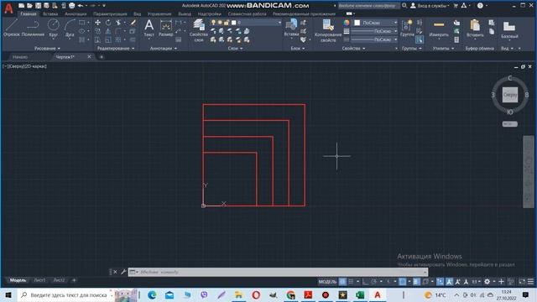The width and height of the screenshot is (537, 302).
Task: Click the Mirror tool icon
Action: coord(108,31)
